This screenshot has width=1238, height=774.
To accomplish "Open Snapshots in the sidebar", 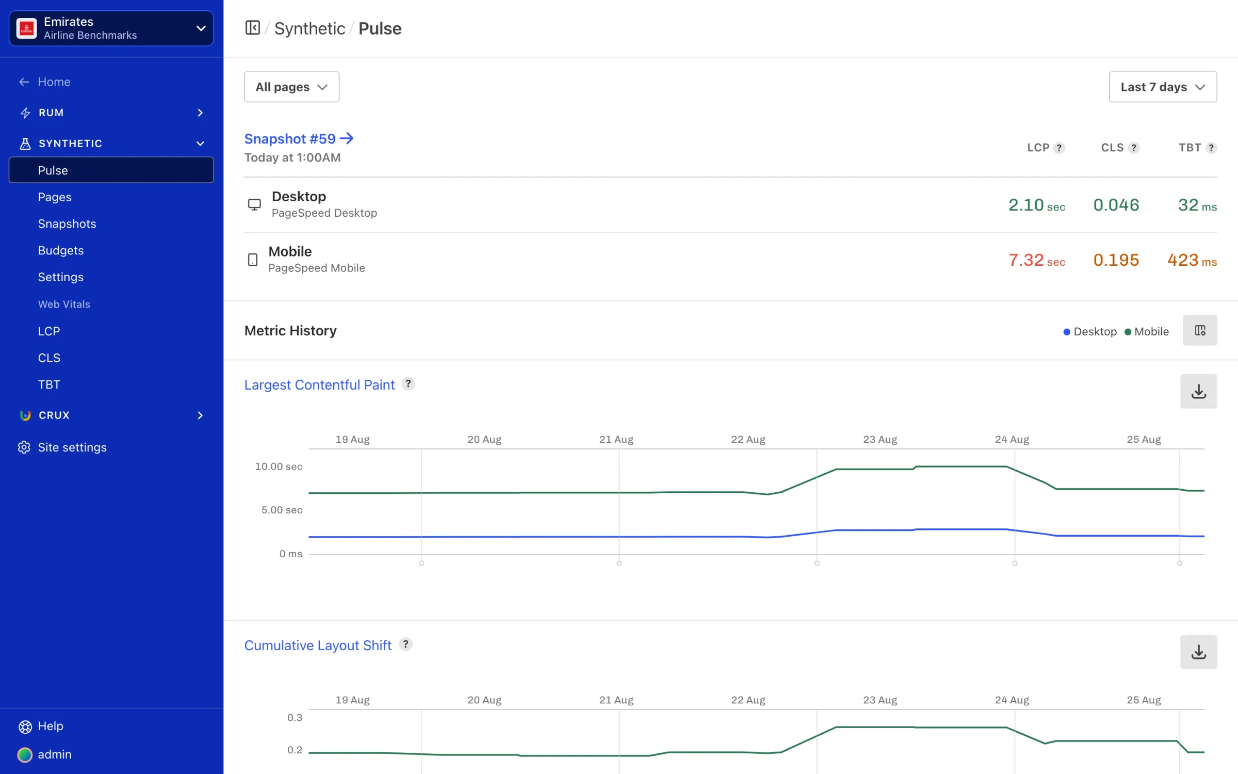I will click(x=67, y=223).
